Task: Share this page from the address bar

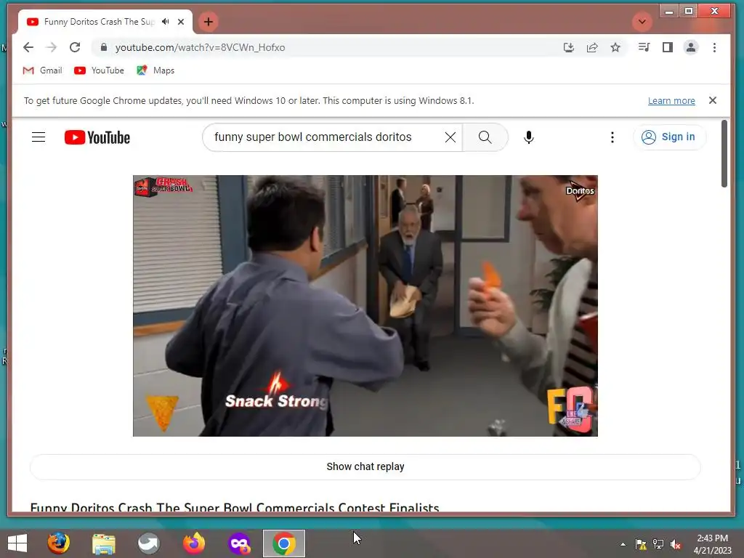Action: pyautogui.click(x=591, y=47)
